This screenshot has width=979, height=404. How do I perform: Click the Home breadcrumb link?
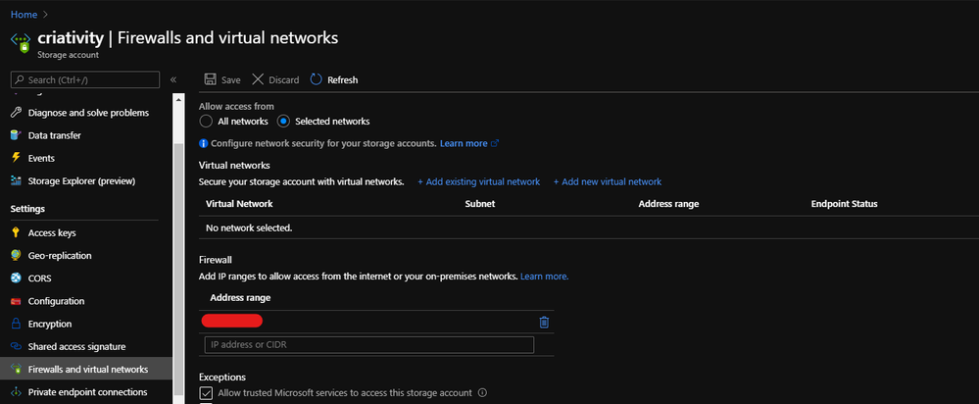24,15
